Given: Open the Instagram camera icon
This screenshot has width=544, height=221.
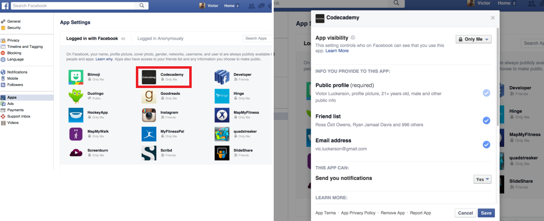Looking at the screenshot, I should [x=149, y=115].
